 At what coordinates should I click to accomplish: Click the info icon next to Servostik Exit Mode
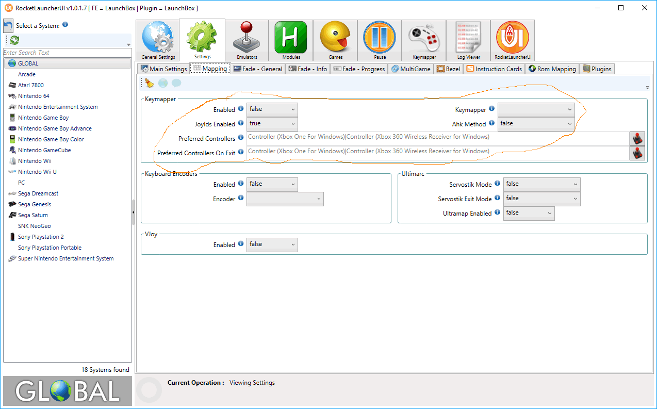click(x=497, y=199)
